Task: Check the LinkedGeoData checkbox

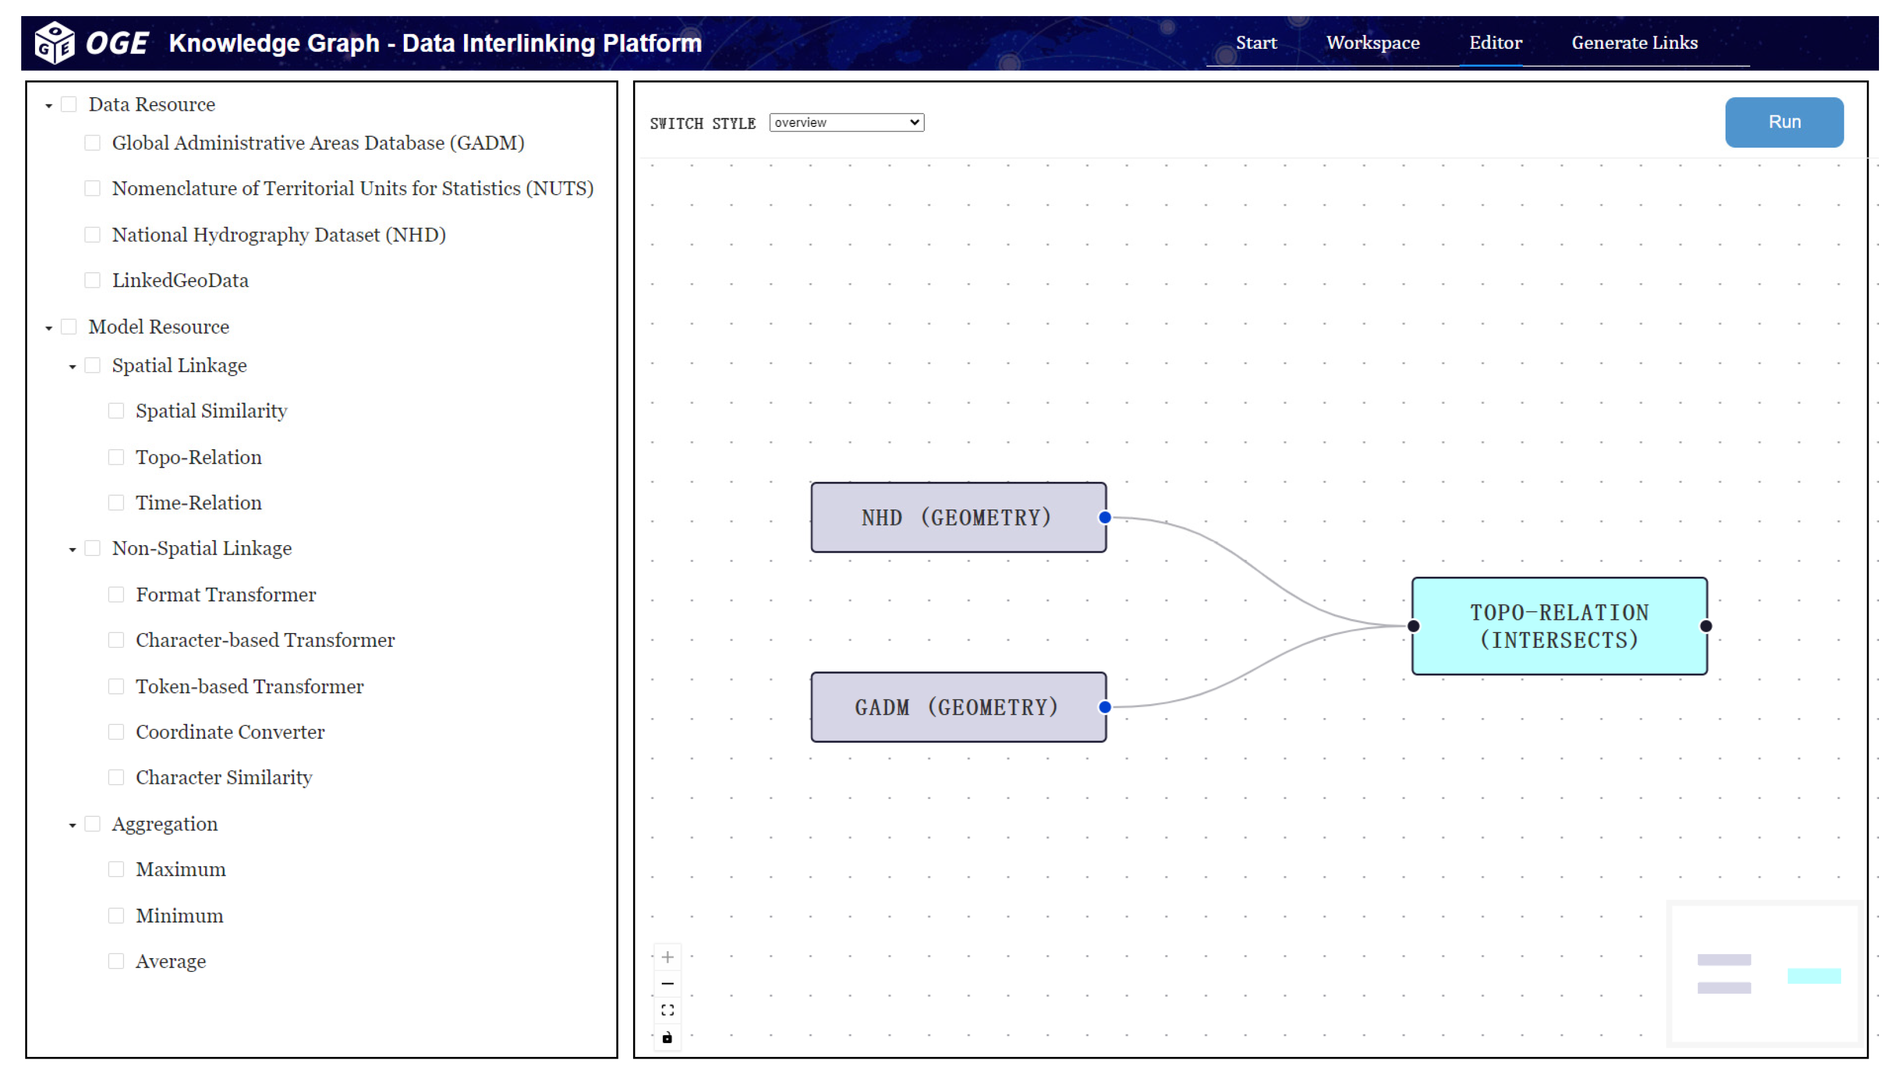Action: coord(92,280)
